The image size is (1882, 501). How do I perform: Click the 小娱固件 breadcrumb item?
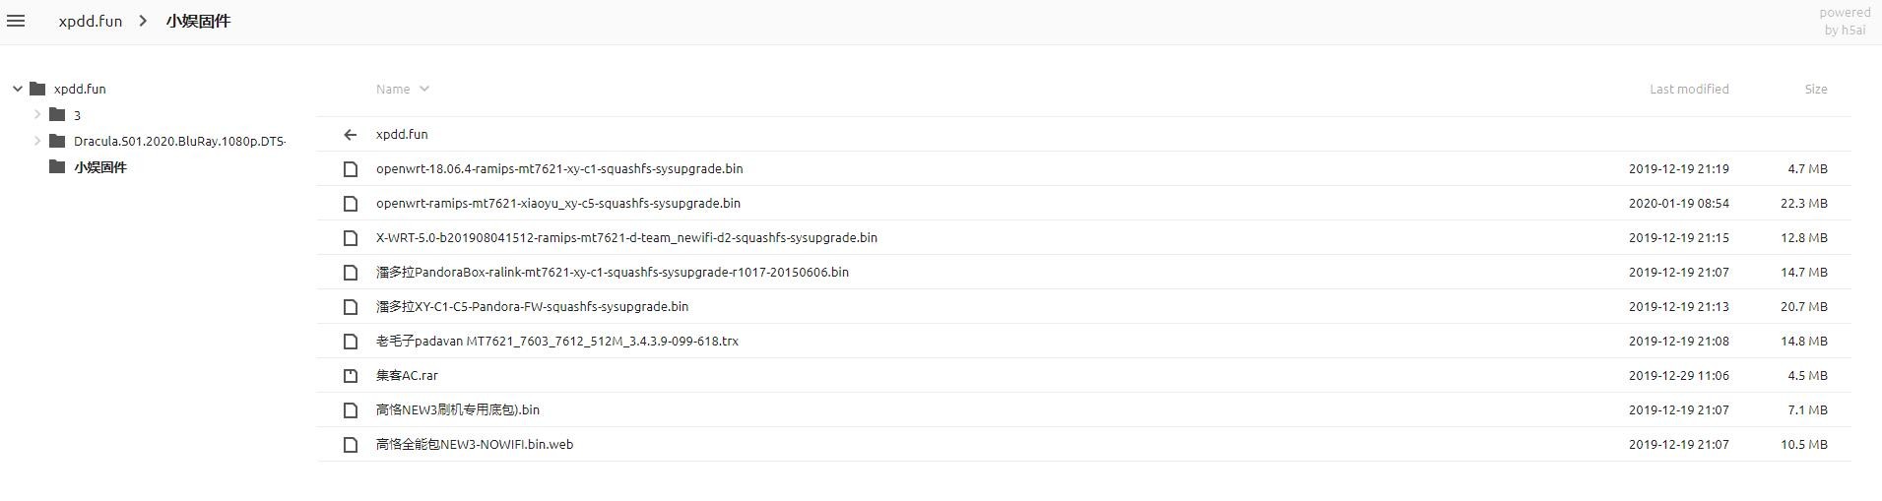(198, 21)
